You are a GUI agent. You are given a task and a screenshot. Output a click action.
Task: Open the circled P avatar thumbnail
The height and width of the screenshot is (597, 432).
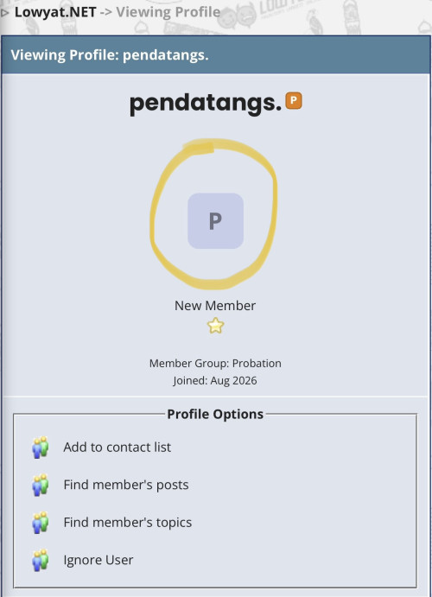pos(215,221)
